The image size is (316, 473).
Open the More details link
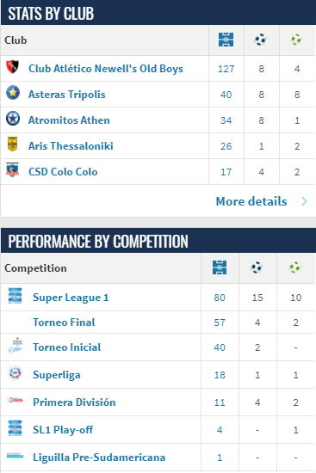click(251, 201)
